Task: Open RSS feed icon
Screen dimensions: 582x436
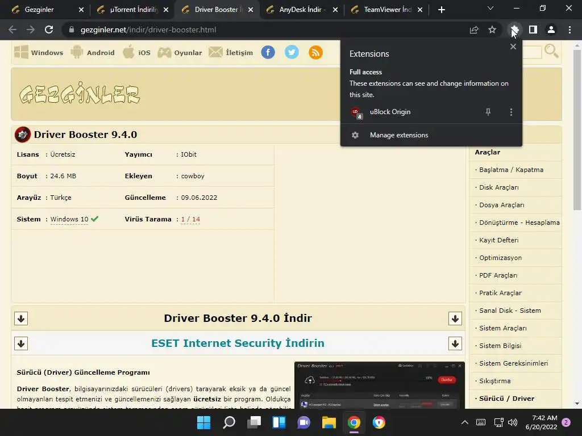Action: tap(315, 52)
